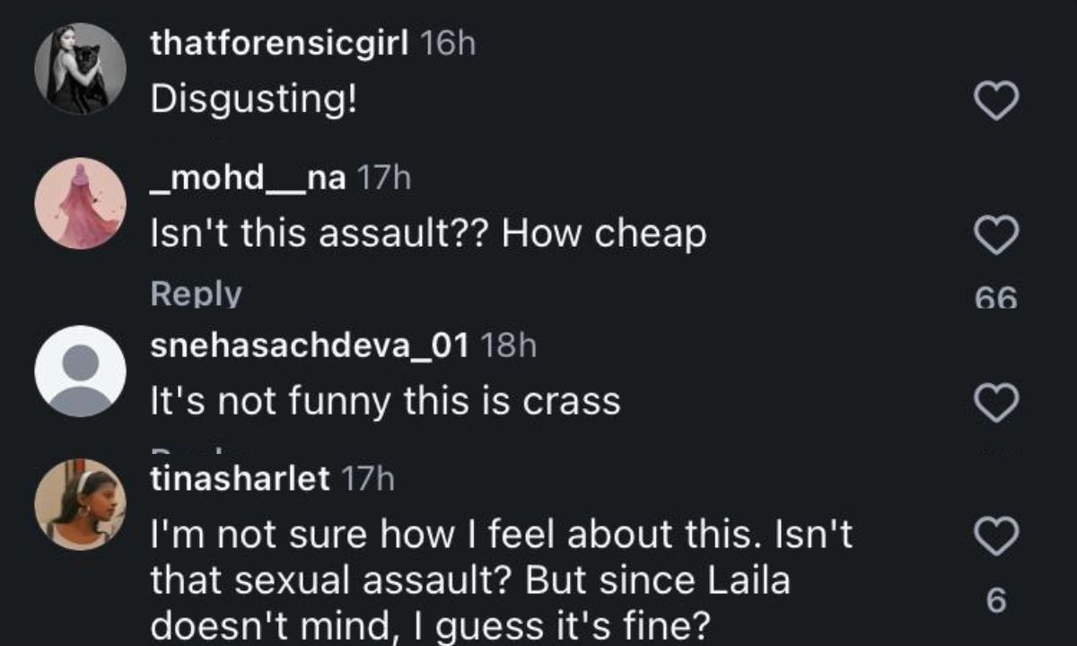This screenshot has width=1077, height=646.
Task: Visit the _mohd__na username profile
Action: [247, 179]
